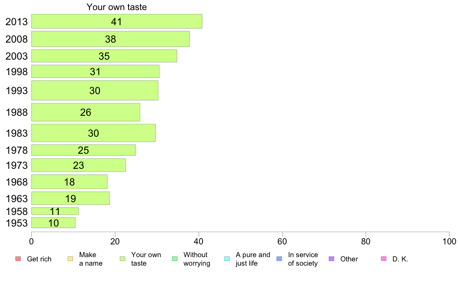Click the In service of society swatch
The width and height of the screenshot is (460, 285).
tap(279, 259)
